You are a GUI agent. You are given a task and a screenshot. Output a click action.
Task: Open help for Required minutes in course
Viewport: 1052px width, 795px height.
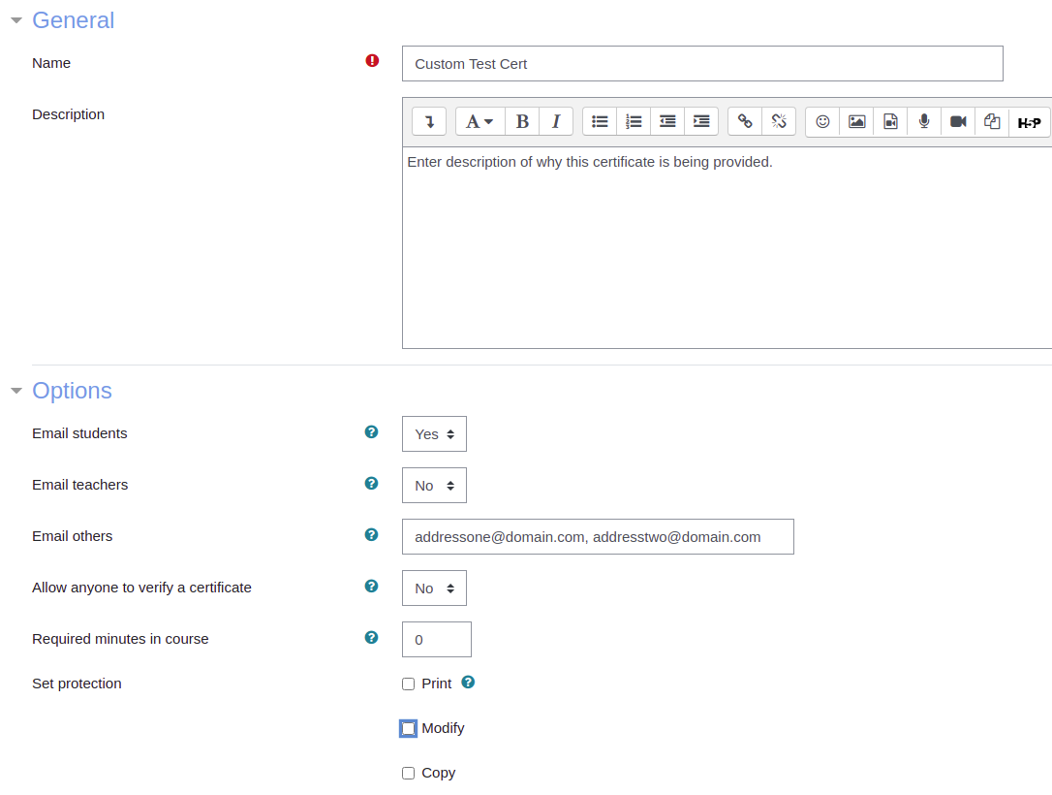(371, 638)
